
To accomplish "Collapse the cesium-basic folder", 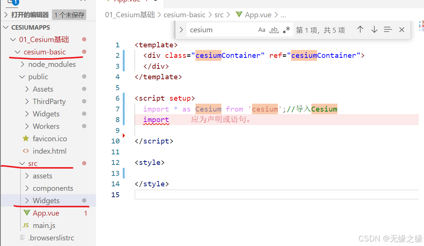I will pyautogui.click(x=17, y=52).
